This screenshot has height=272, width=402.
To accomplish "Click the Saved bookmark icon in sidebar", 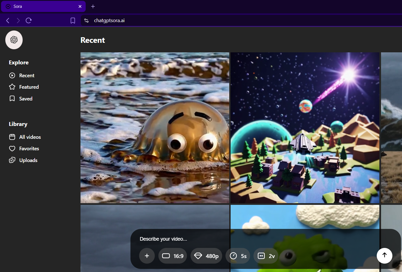I will pyautogui.click(x=12, y=99).
